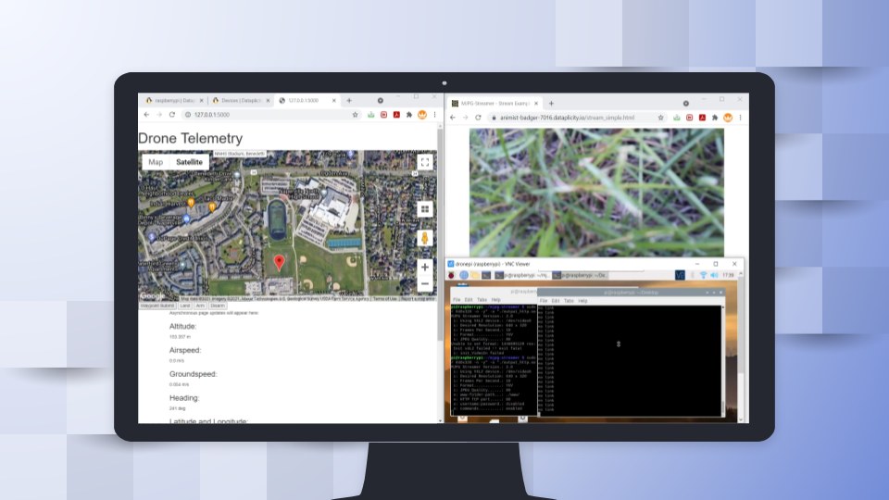Open the Wi-Fi network tray icon

point(703,275)
